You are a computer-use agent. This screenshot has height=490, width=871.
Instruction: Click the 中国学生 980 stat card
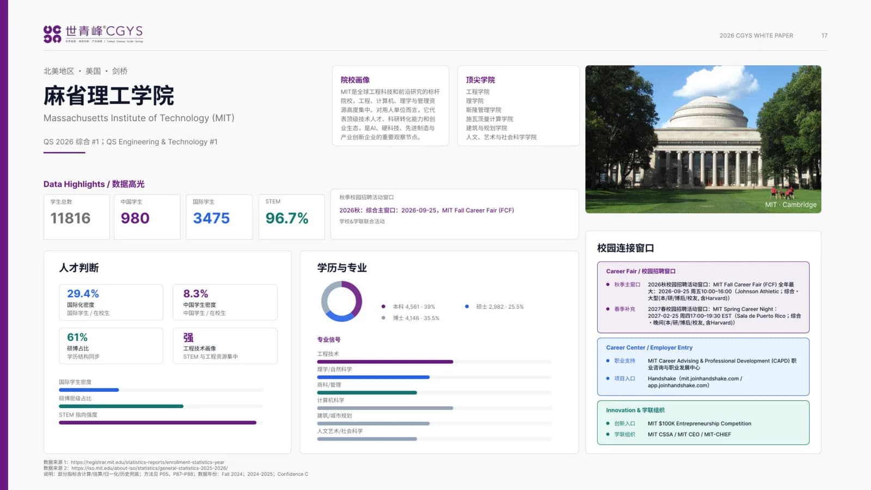(x=147, y=217)
